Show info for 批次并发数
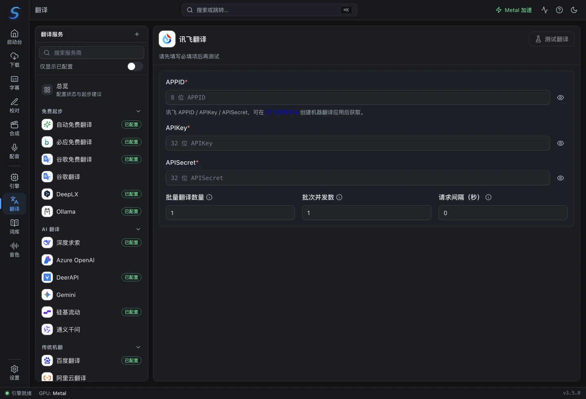Image resolution: width=586 pixels, height=399 pixels. [339, 197]
